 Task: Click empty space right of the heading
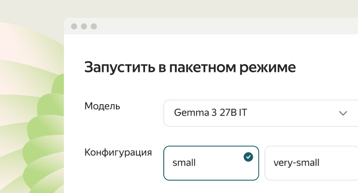327,67
